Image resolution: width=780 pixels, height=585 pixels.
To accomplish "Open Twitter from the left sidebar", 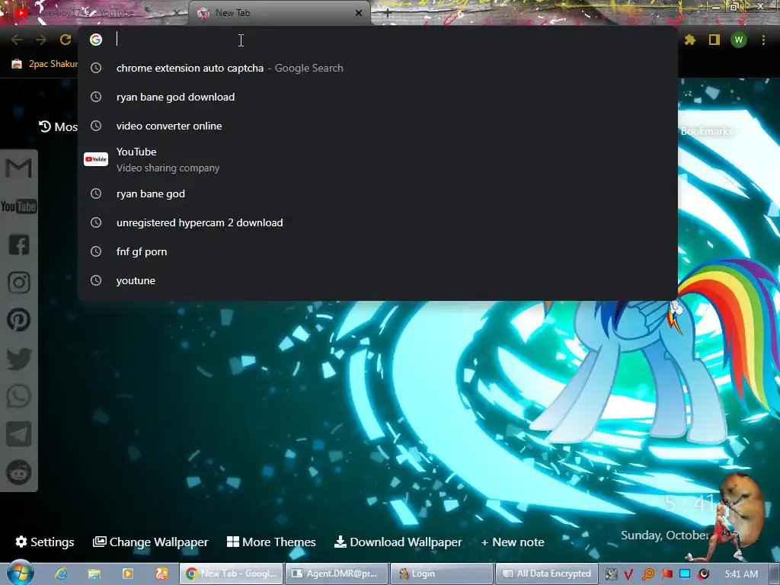I will point(19,359).
